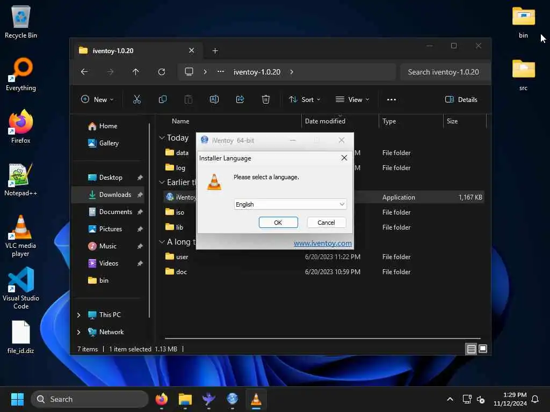The height and width of the screenshot is (412, 550).
Task: Click OK in Installer Language dialog
Action: [x=278, y=223]
